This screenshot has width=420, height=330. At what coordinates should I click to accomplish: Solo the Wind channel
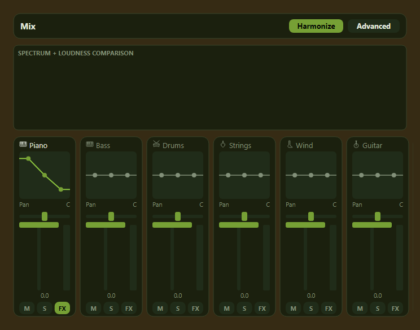[x=311, y=309]
